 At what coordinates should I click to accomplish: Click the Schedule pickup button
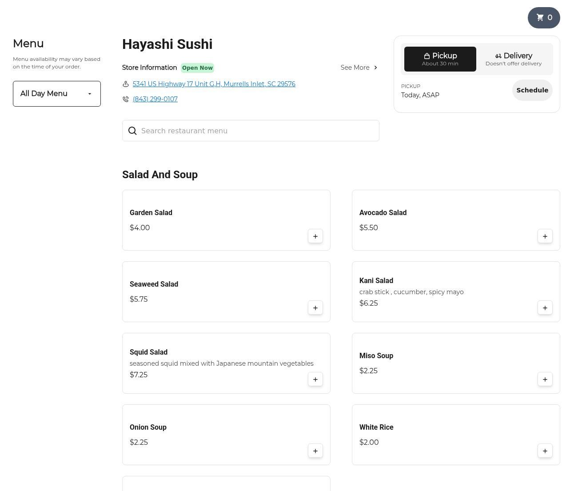click(x=532, y=90)
